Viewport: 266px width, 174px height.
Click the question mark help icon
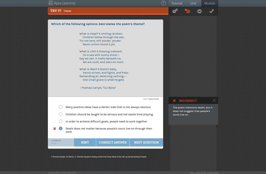(x=163, y=3)
